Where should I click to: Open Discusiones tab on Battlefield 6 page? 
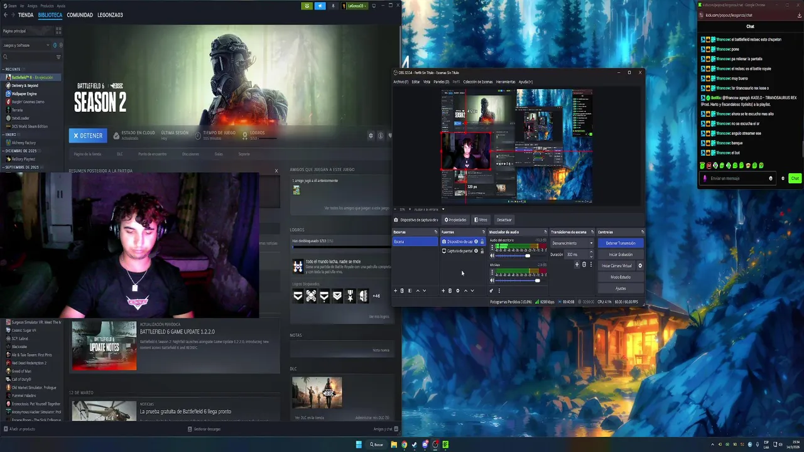click(x=190, y=154)
